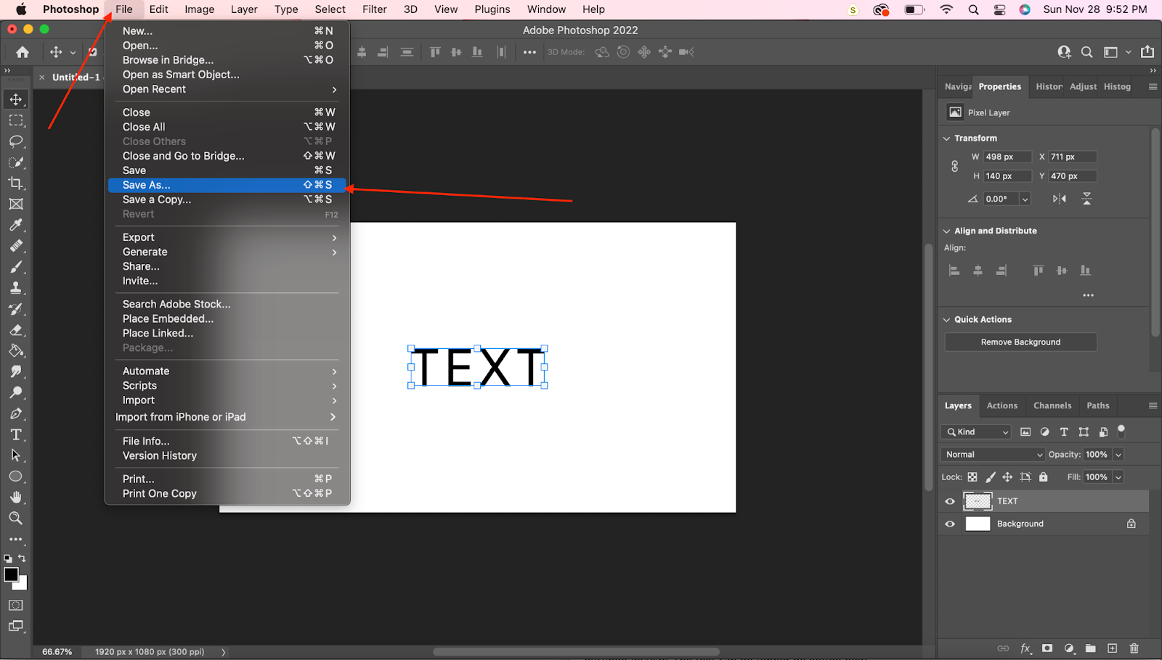Toggle layer filtering switch on or off
This screenshot has height=660, width=1162.
pos(1121,431)
